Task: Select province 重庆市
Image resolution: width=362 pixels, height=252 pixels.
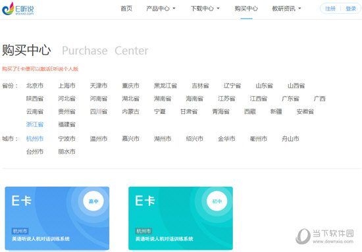Action: pyautogui.click(x=131, y=86)
